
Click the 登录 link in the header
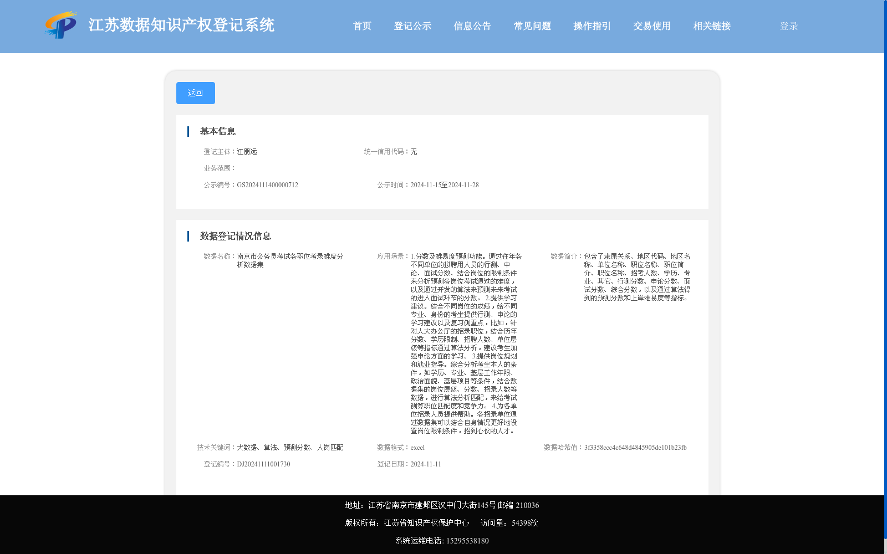click(x=789, y=26)
